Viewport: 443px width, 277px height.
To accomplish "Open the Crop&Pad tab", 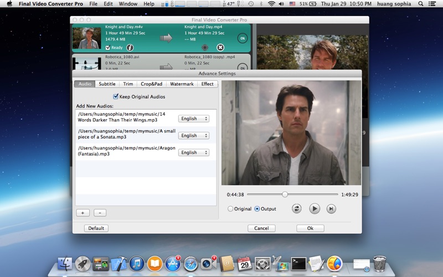I will point(151,84).
